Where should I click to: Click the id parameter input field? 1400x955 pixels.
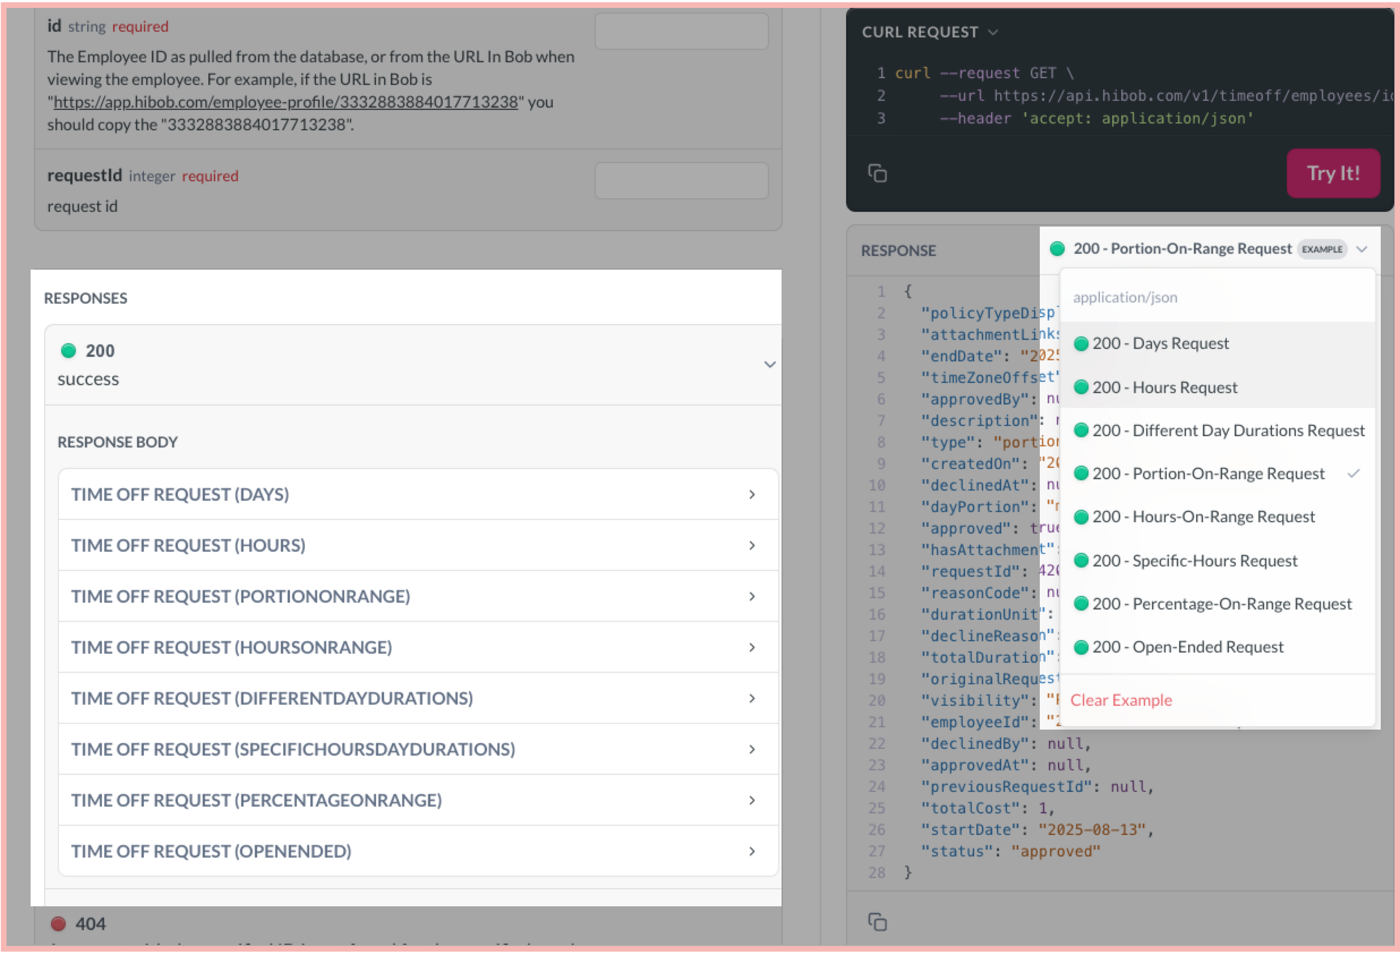681,31
